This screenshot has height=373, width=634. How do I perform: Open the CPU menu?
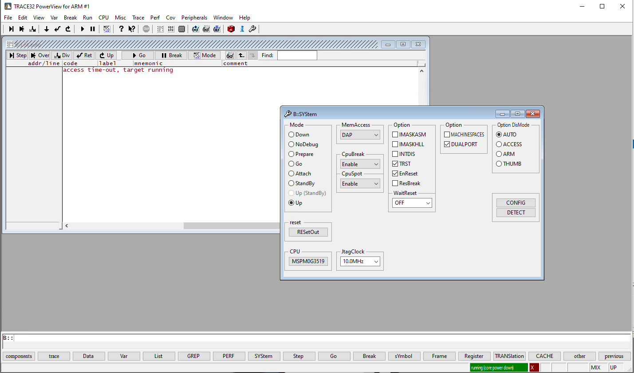pyautogui.click(x=103, y=18)
